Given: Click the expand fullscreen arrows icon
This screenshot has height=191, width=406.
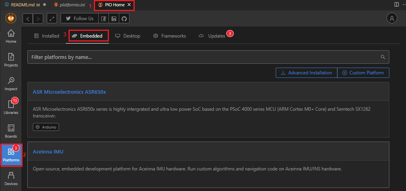Looking at the screenshot, I should pyautogui.click(x=52, y=19).
